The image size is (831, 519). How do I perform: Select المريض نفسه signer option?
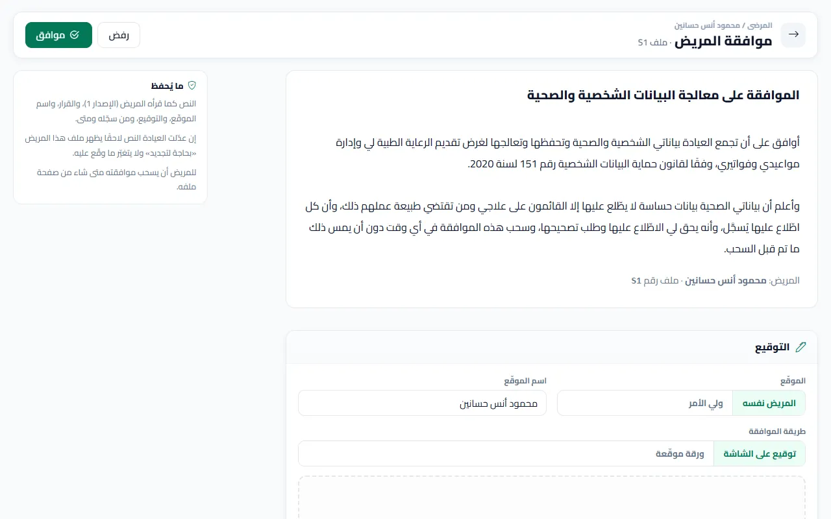point(769,403)
